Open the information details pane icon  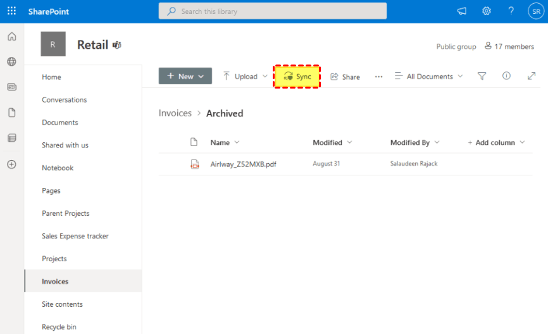click(506, 76)
